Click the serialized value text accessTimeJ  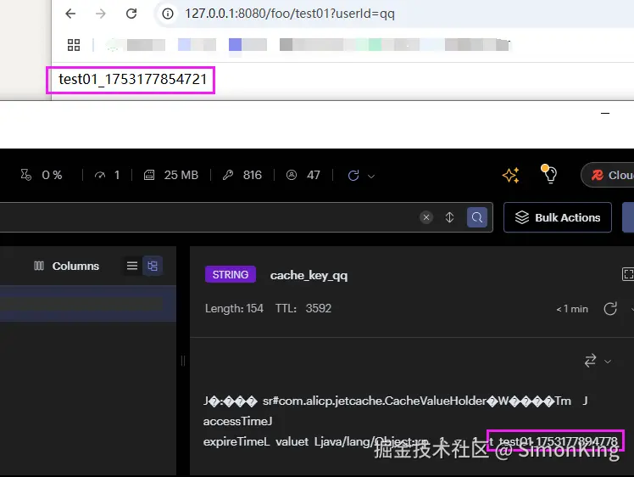pyautogui.click(x=237, y=422)
